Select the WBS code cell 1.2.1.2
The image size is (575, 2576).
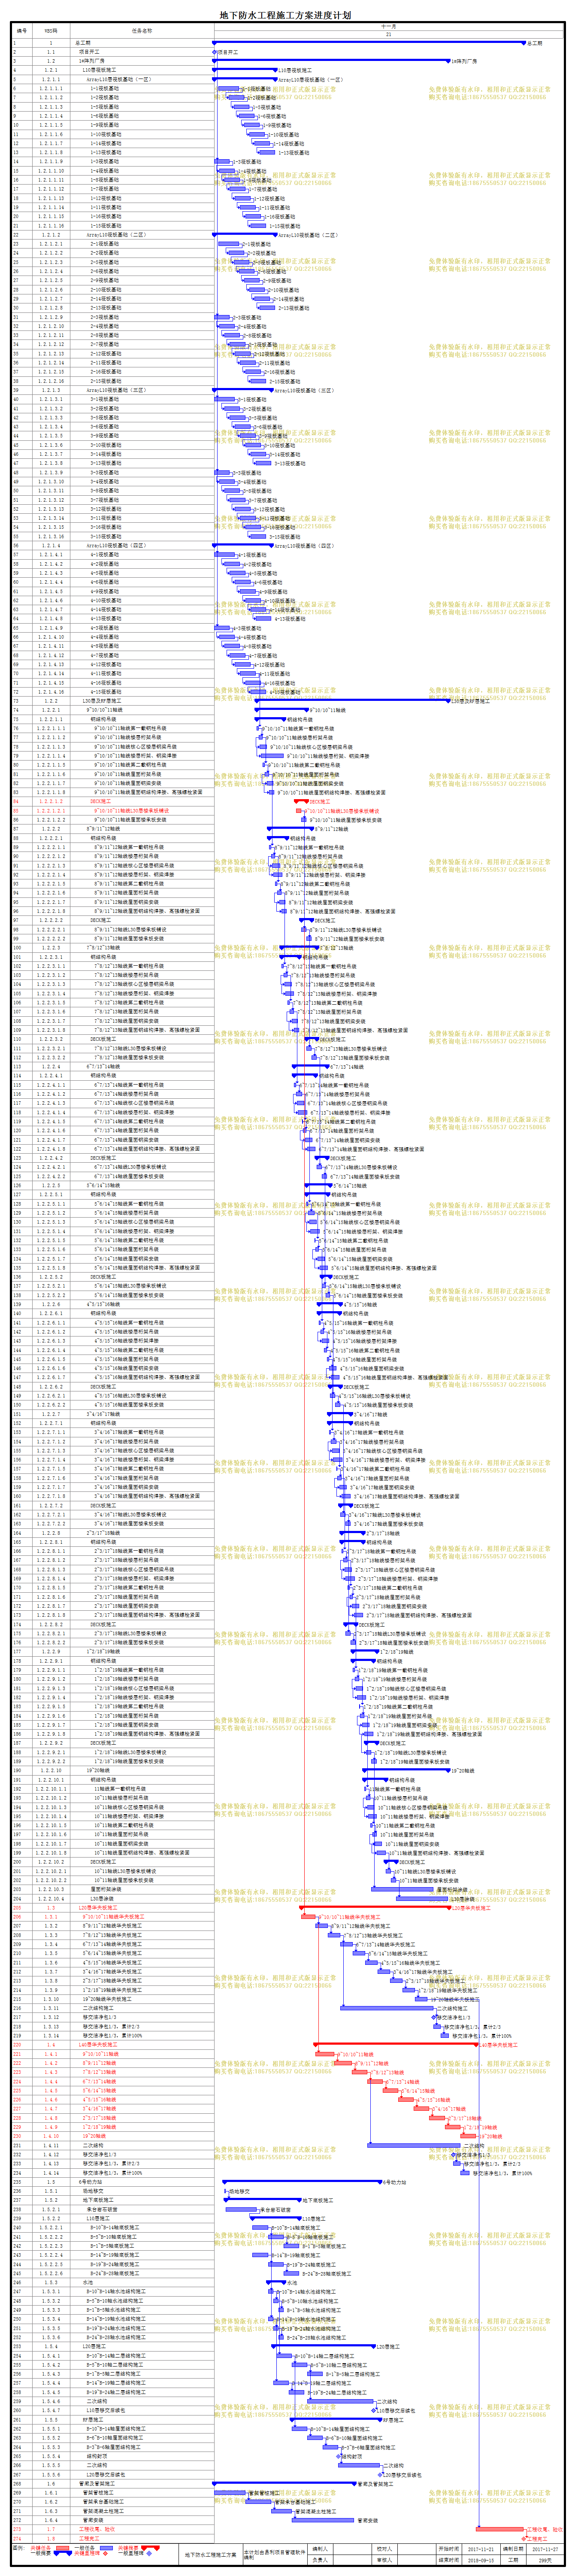click(51, 235)
